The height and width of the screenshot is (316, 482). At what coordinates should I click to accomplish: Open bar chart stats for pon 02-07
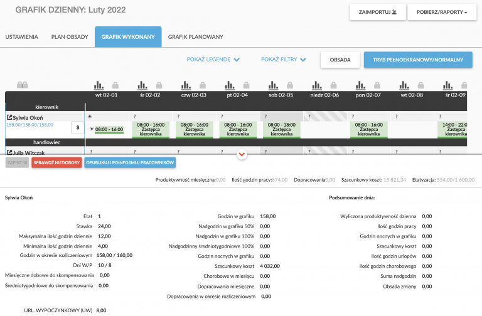[360, 85]
